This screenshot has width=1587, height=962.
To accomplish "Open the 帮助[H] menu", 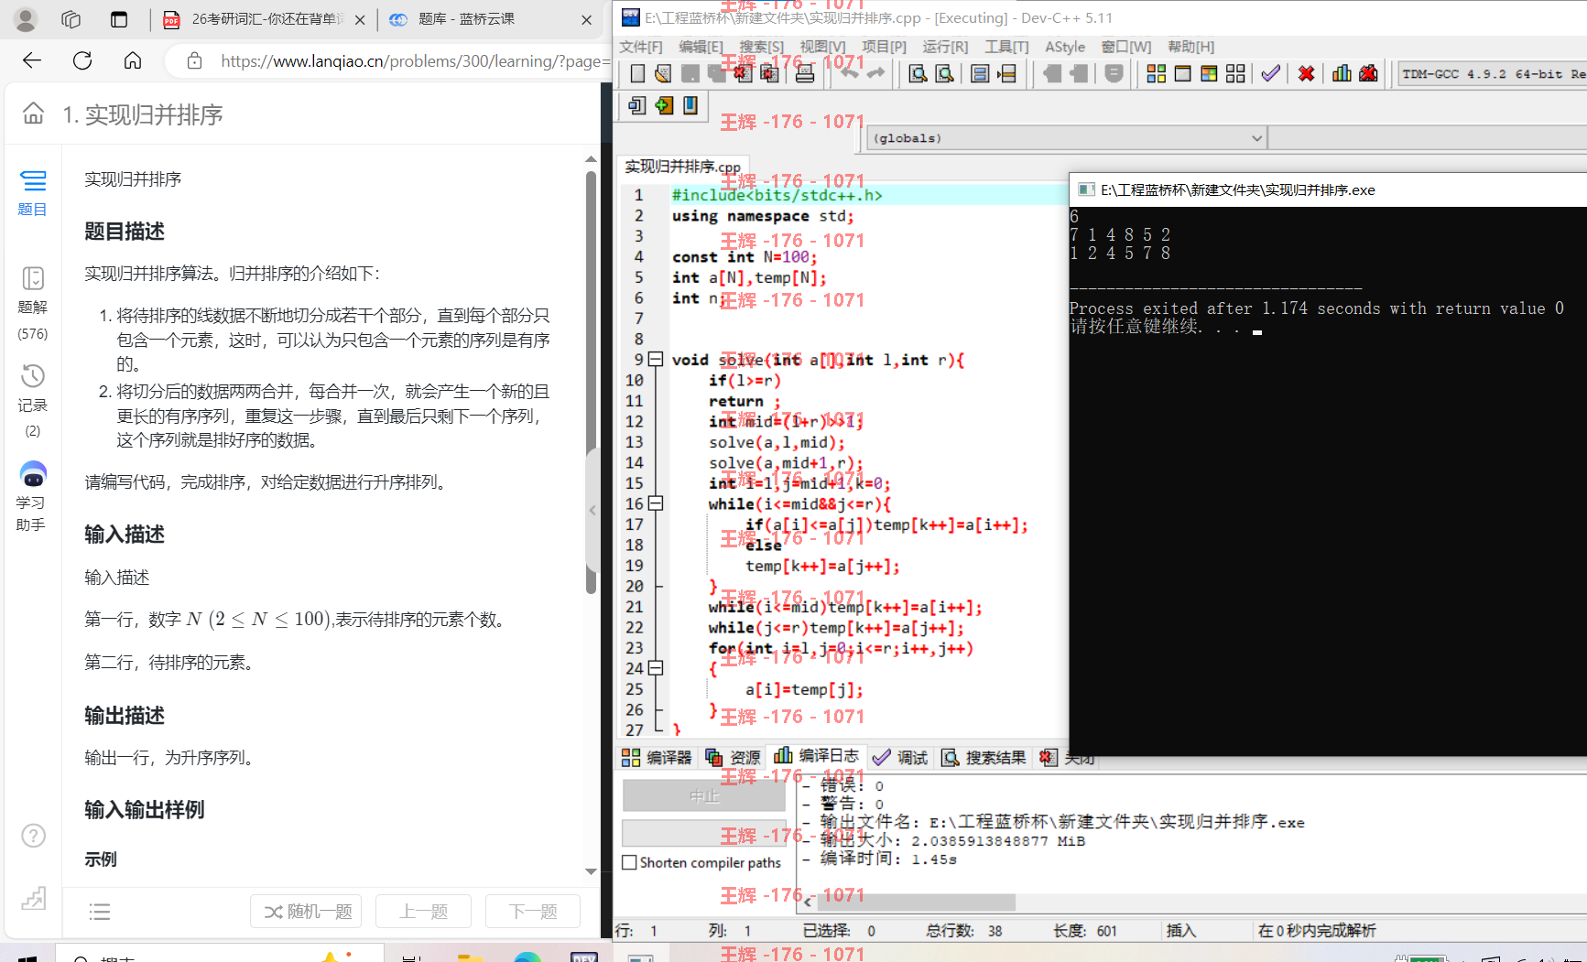I will (1190, 47).
